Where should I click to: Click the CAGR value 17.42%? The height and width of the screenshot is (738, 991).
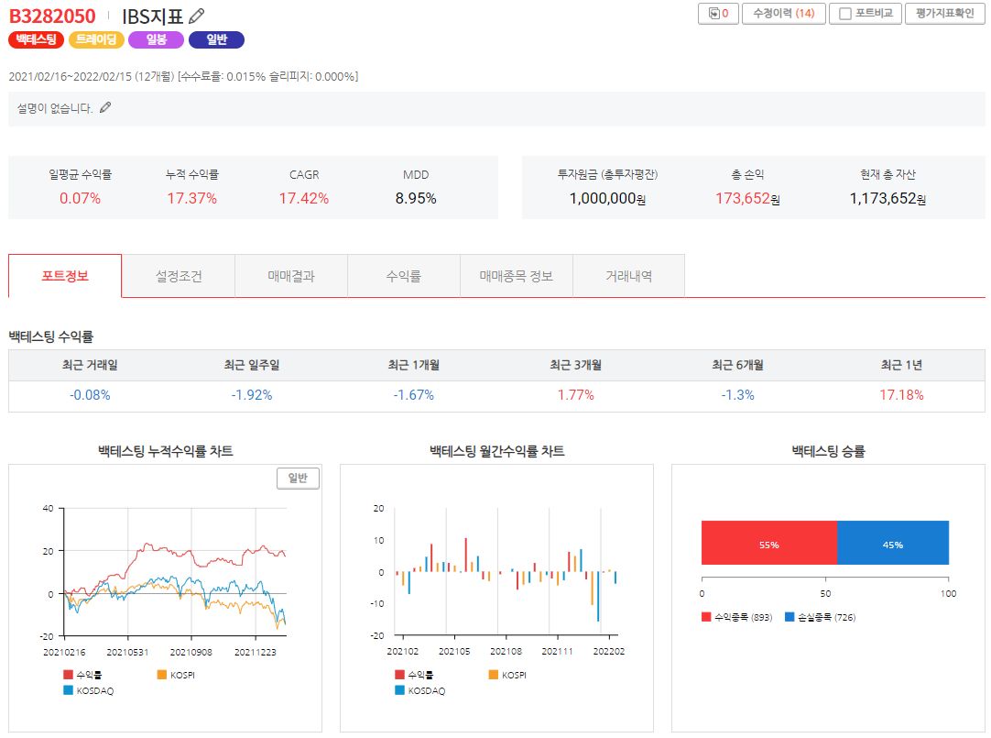click(x=304, y=199)
